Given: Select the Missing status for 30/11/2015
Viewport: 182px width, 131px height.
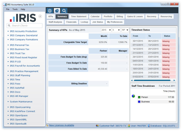Looking at the screenshot, I should click(x=169, y=41).
